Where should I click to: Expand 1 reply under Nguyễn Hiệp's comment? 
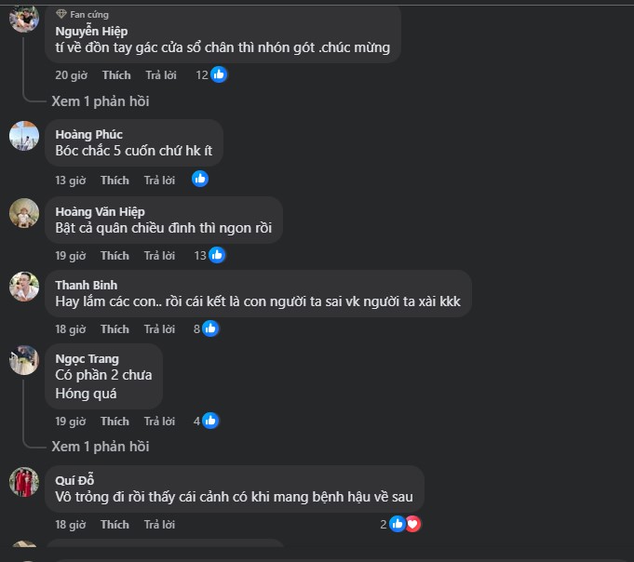click(101, 101)
